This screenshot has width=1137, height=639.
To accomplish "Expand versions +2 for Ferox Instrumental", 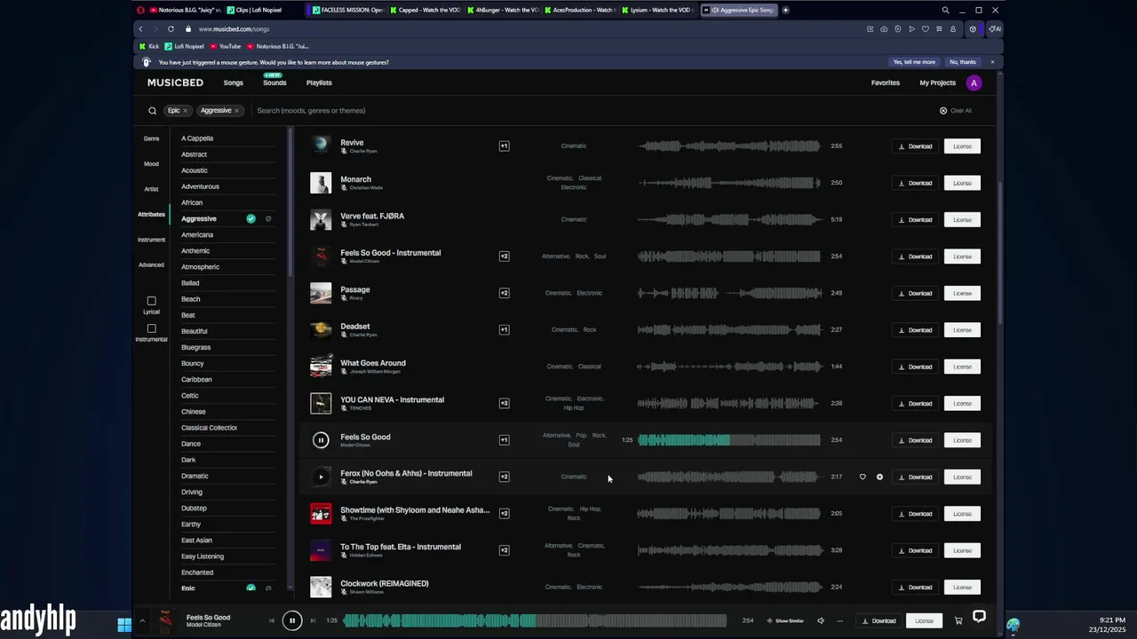I will click(504, 477).
